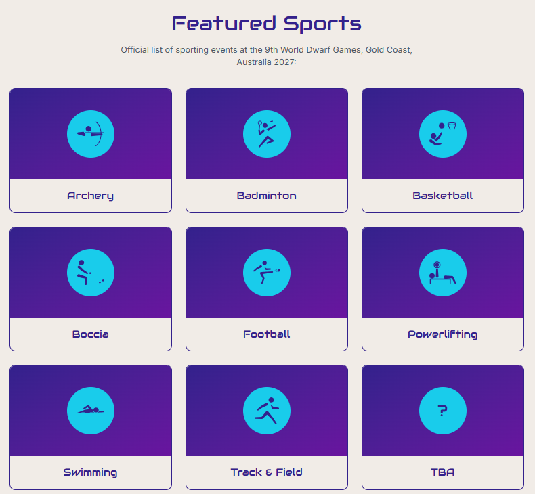Select the Swimming text label
Viewport: 535px width, 494px height.
coord(91,472)
